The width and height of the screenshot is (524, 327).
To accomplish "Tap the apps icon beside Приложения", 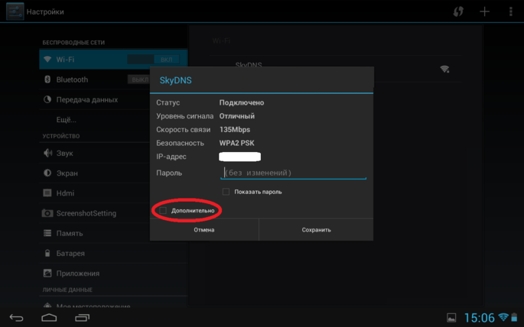I will [x=47, y=273].
